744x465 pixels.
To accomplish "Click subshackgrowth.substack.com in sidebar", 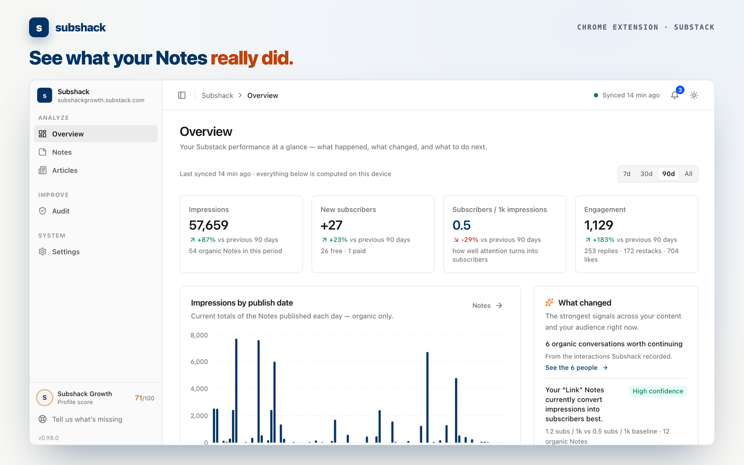I will point(101,101).
